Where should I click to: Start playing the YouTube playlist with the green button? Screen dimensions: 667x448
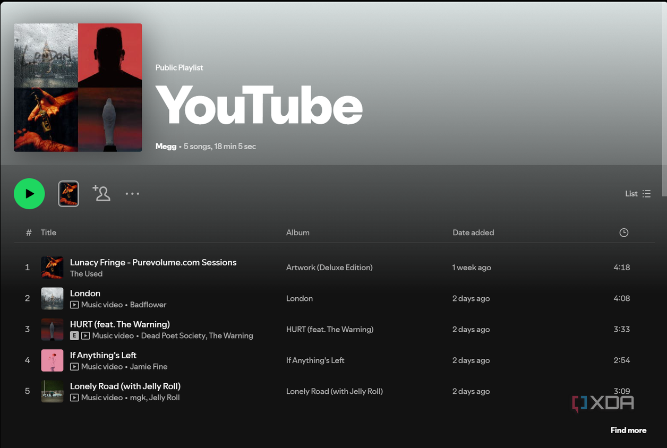pos(29,194)
